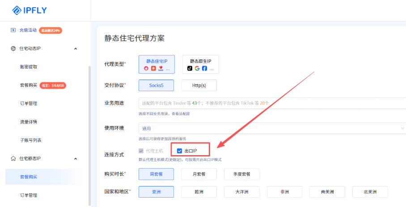Click the 代理类型 field label
406x207 pixels.
[115, 64]
